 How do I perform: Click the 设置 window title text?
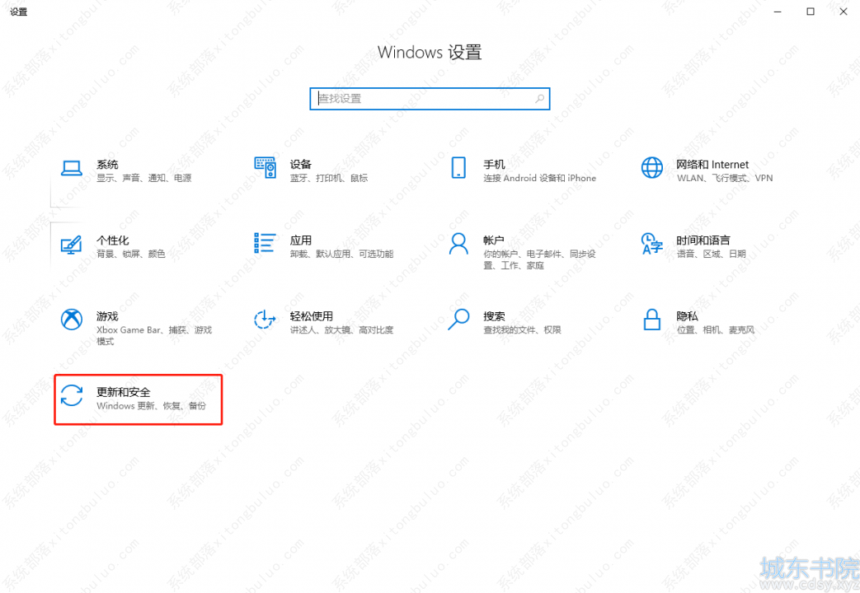tap(19, 12)
